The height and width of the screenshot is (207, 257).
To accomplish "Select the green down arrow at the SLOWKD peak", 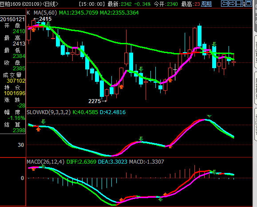I will [x=210, y=116].
